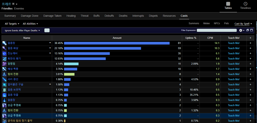257x123 pixels.
Task: Open the Ignore Events After Player Deaths dropdown
Action: point(22,30)
